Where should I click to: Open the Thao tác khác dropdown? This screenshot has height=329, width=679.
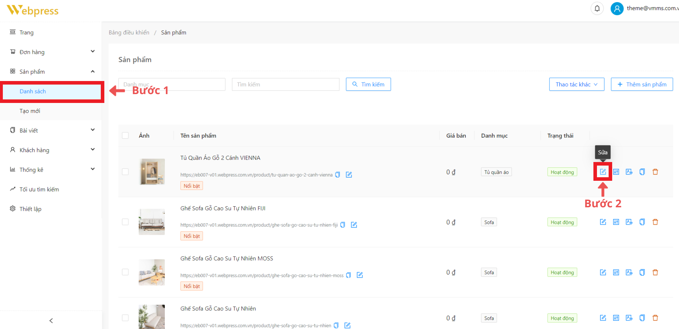(576, 85)
